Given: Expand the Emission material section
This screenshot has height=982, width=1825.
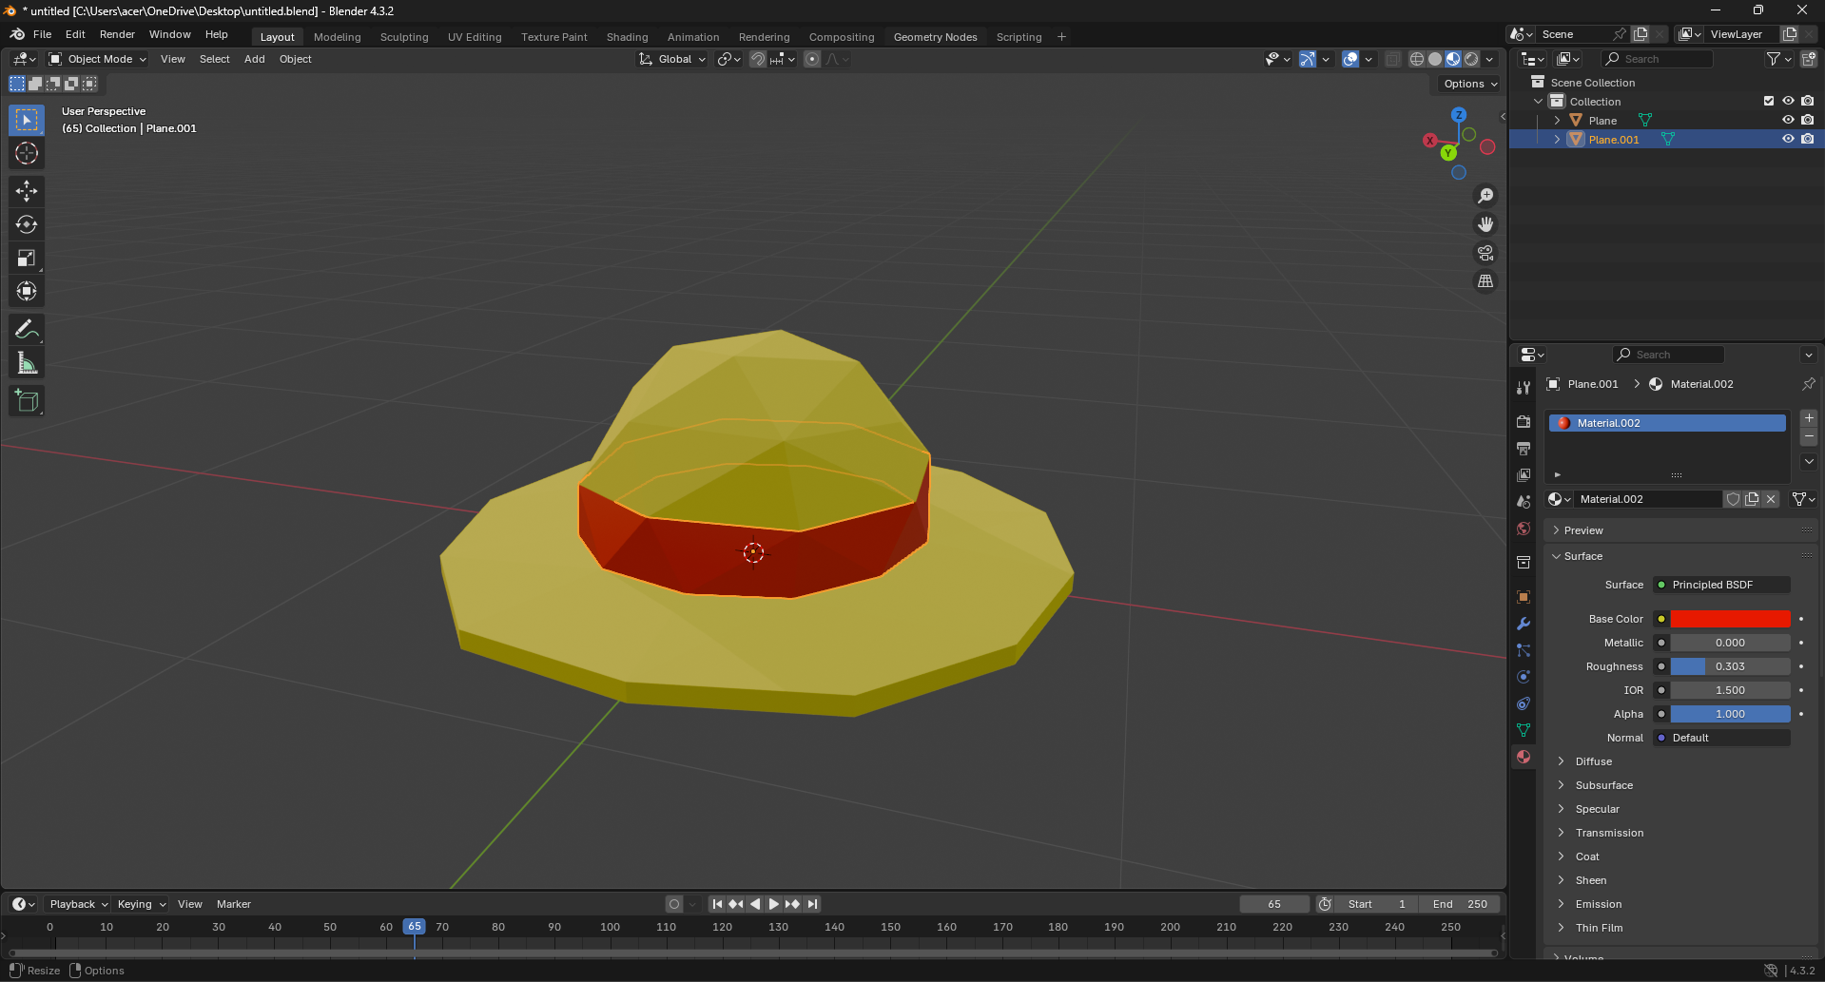Looking at the screenshot, I should point(1598,904).
